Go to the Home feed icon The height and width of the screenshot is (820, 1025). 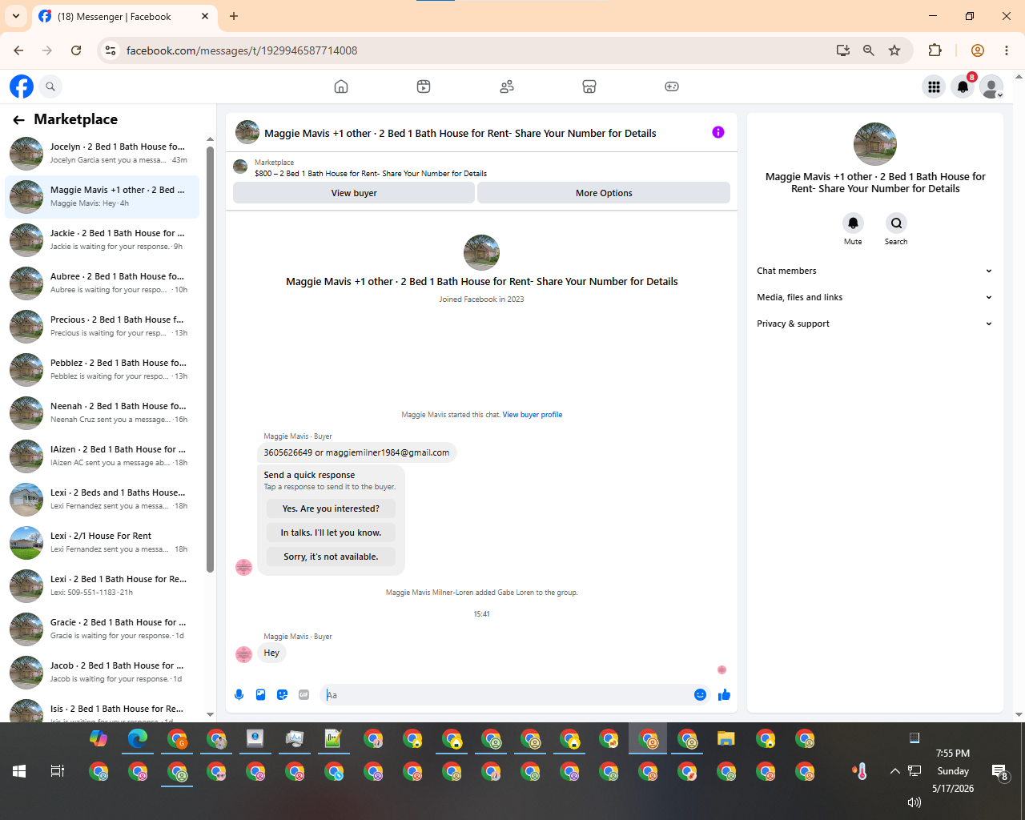(x=341, y=86)
